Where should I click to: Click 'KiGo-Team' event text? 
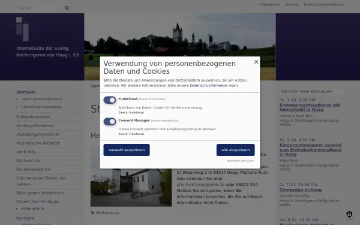coord(289,160)
